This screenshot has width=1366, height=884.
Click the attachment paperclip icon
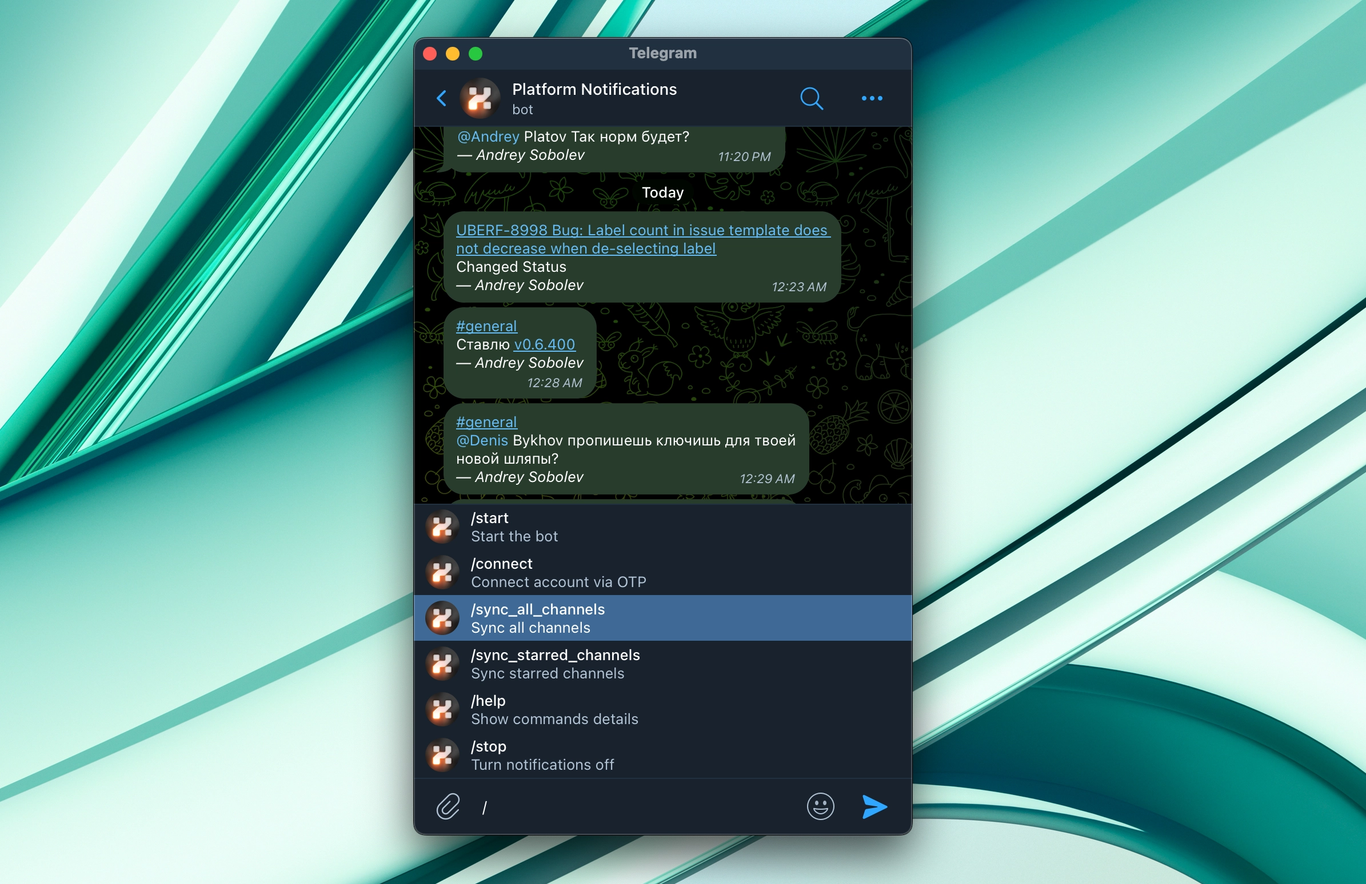click(448, 807)
